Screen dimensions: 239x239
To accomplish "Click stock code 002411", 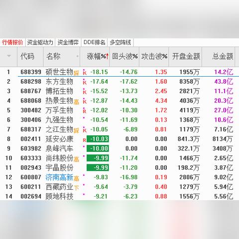I will pyautogui.click(x=31, y=139).
